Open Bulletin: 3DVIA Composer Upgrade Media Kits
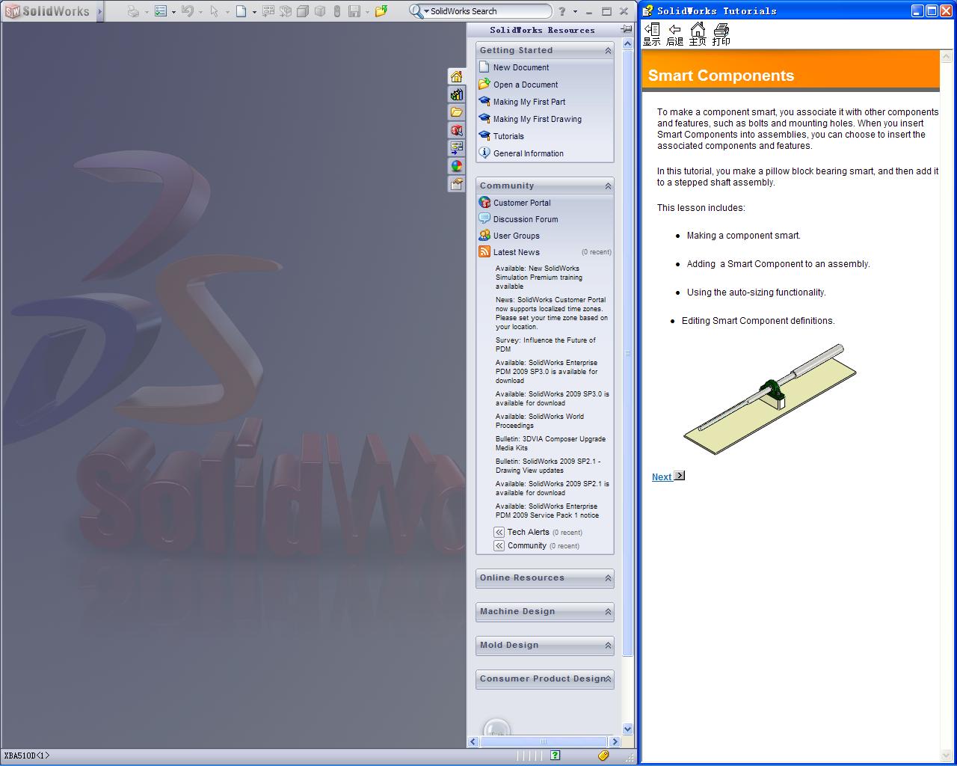The height and width of the screenshot is (766, 957). coord(551,444)
